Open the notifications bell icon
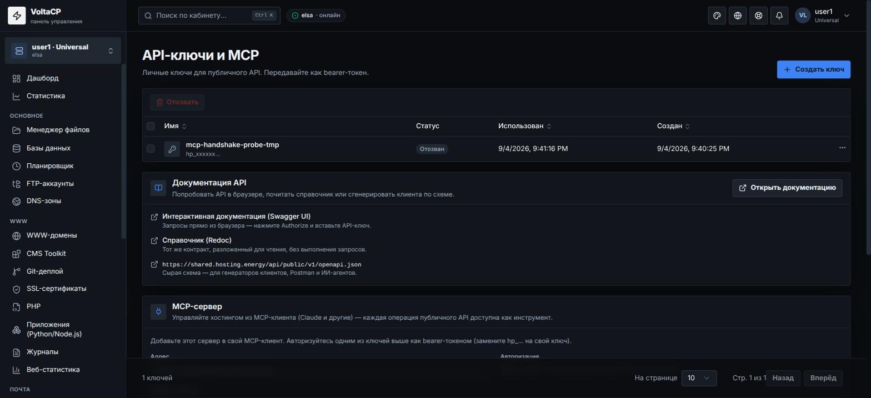Screen dimensions: 871x398 coord(779,16)
